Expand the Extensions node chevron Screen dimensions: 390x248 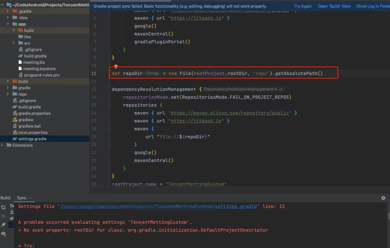click(2, 145)
